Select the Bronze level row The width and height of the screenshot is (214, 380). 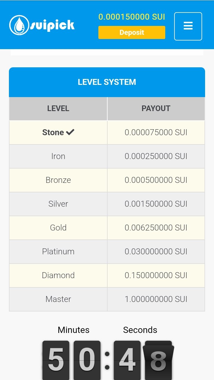click(x=58, y=180)
